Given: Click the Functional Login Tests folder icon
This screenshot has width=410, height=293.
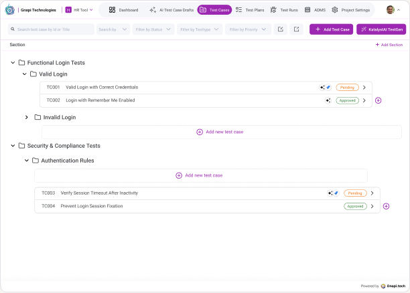Looking at the screenshot, I should (x=21, y=63).
